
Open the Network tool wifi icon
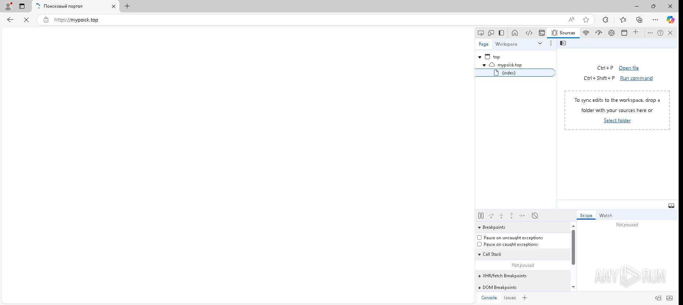[586, 33]
